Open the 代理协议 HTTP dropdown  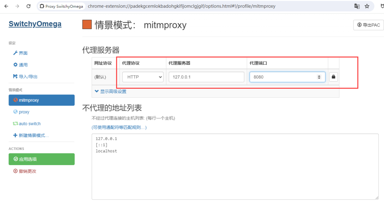(x=143, y=77)
